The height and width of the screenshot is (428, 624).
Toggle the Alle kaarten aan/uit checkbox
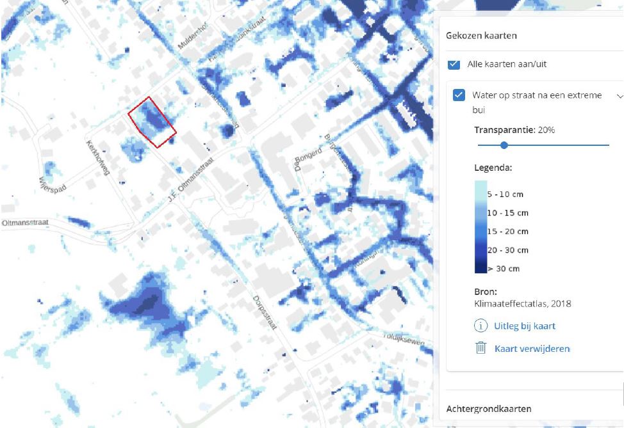[x=454, y=64]
